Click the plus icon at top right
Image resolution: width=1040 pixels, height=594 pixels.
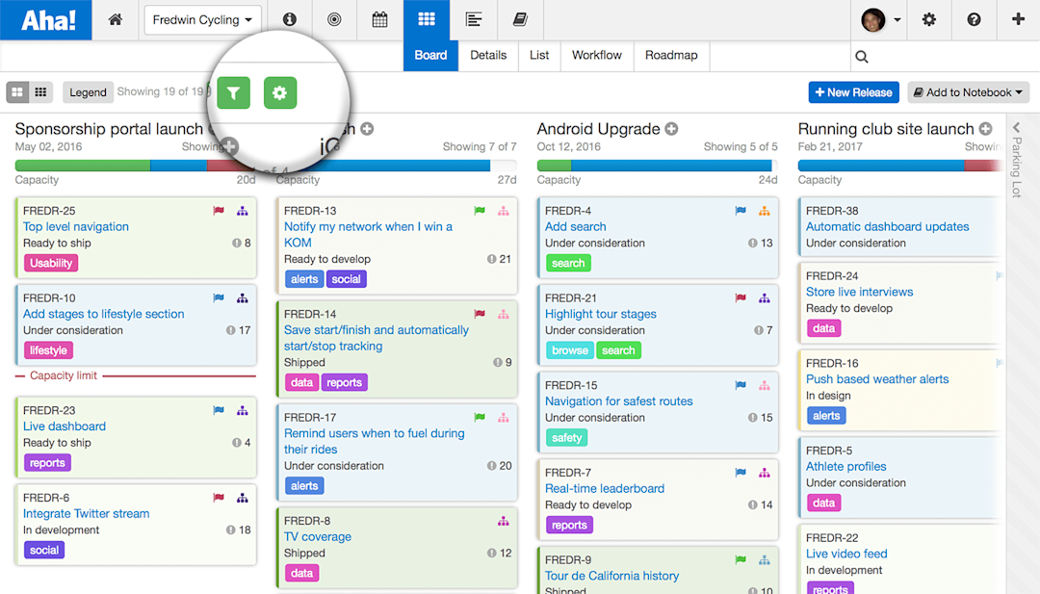click(1017, 19)
